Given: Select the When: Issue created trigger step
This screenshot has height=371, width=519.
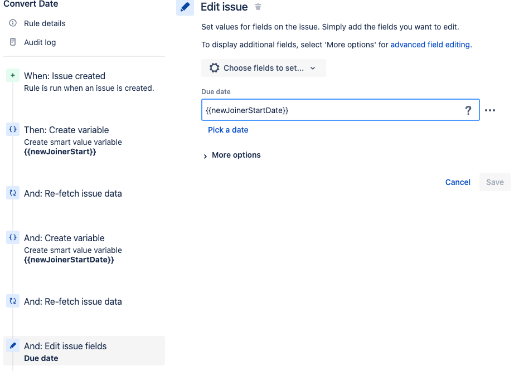Looking at the screenshot, I should coord(65,76).
